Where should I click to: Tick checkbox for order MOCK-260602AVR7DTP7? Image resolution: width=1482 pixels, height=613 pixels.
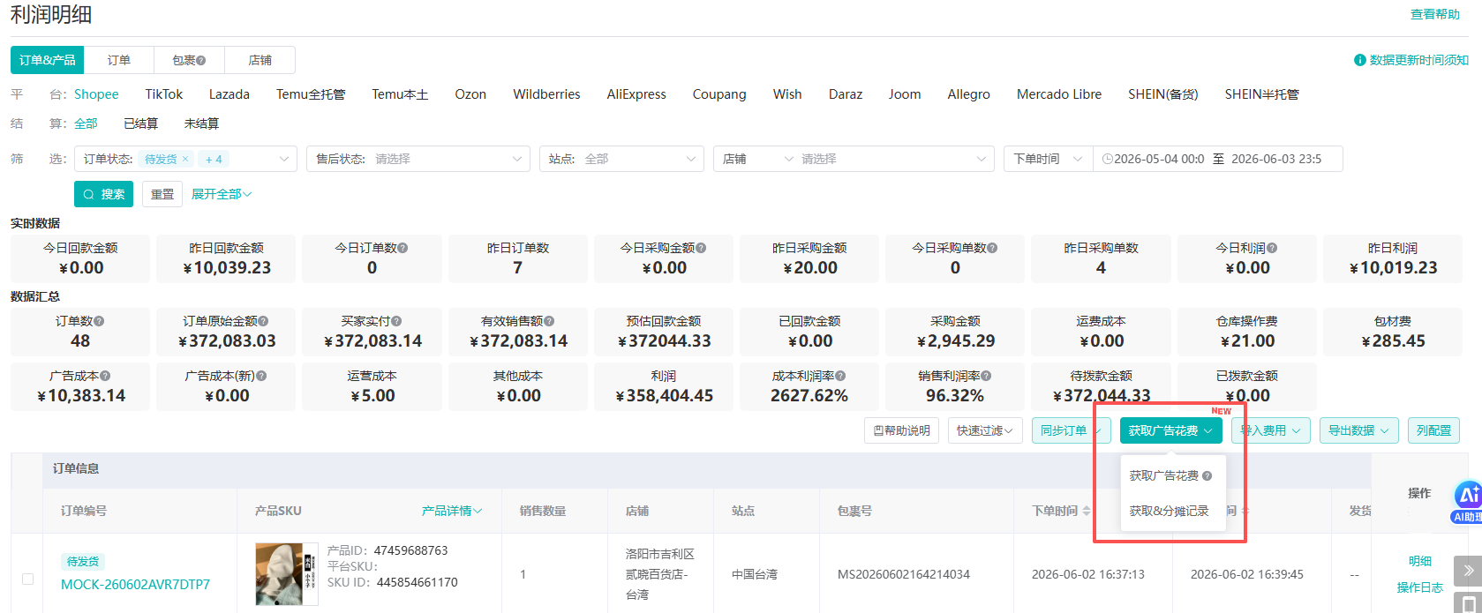[28, 579]
